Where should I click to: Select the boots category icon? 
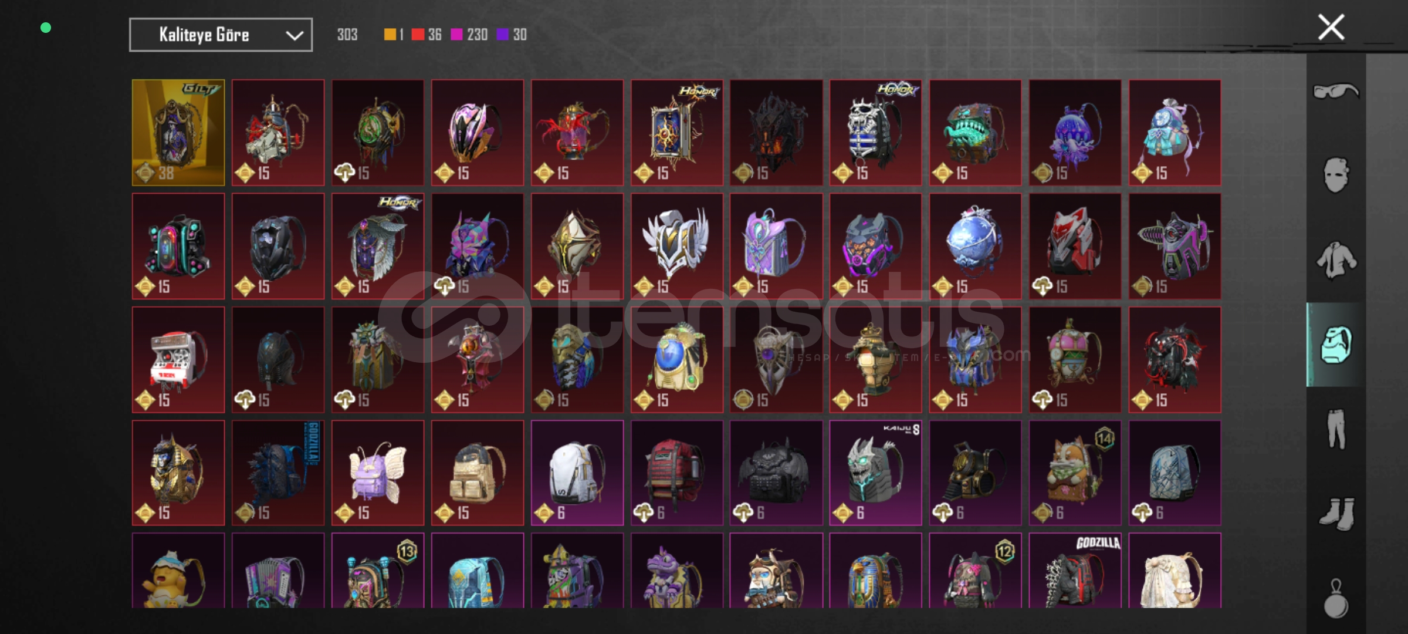1337,514
